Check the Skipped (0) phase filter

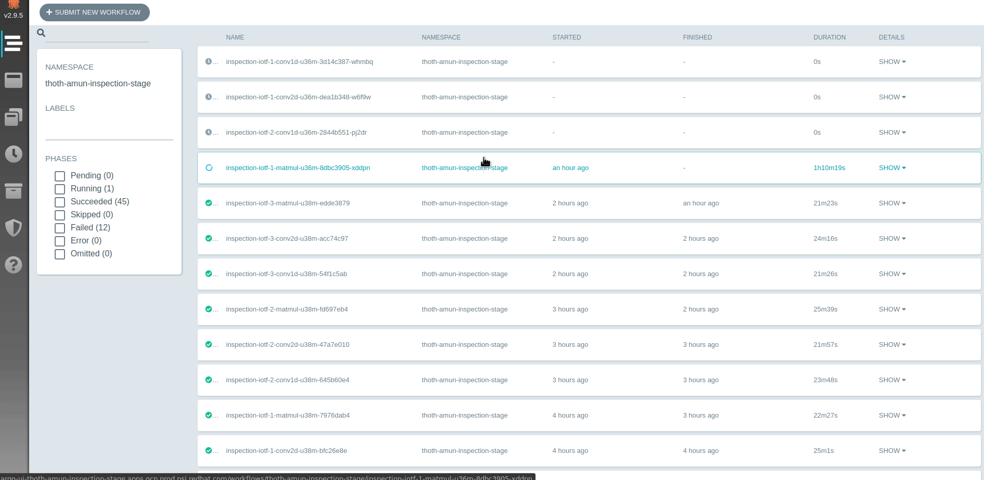point(60,215)
